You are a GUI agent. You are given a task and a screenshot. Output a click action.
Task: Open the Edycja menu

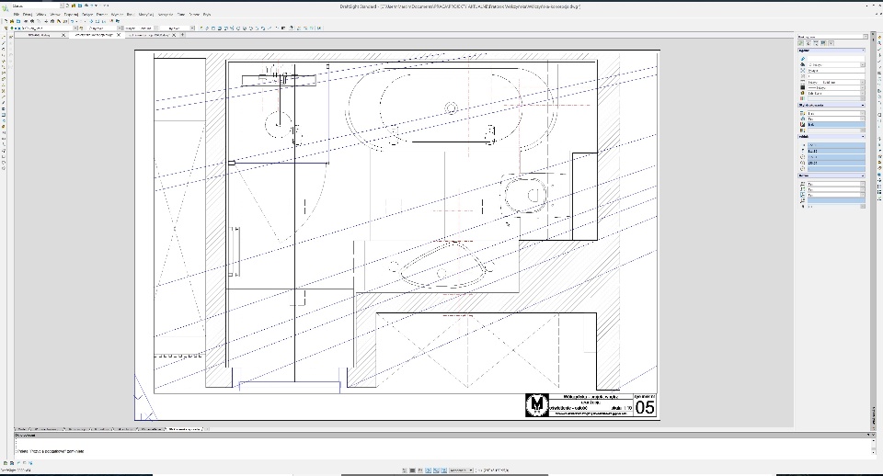[28, 14]
